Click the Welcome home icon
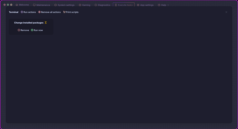This screenshot has height=129, width=238. (x=17, y=5)
